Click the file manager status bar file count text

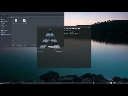click(x=24, y=46)
